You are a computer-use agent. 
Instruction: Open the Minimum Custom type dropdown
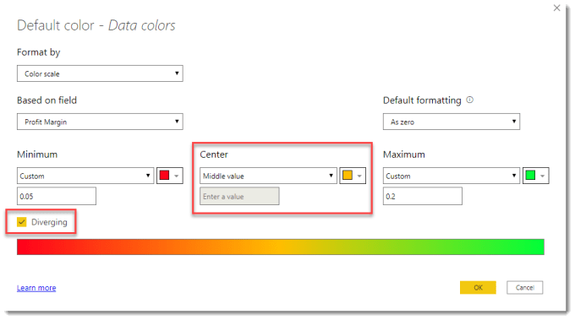85,176
